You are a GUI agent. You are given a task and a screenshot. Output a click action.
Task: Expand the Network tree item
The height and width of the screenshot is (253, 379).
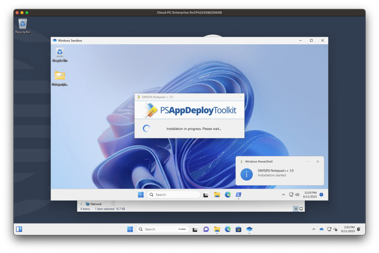(81, 204)
